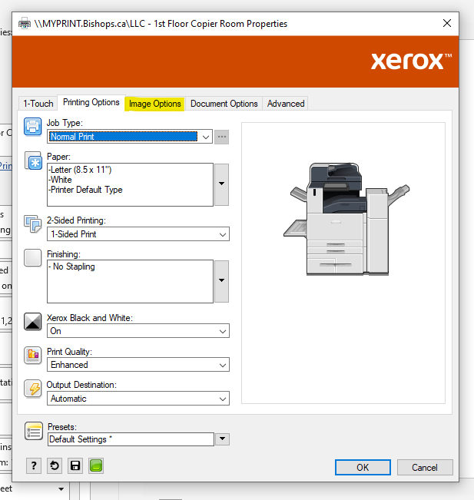Open the Document Options tab
The width and height of the screenshot is (474, 500).
click(224, 104)
